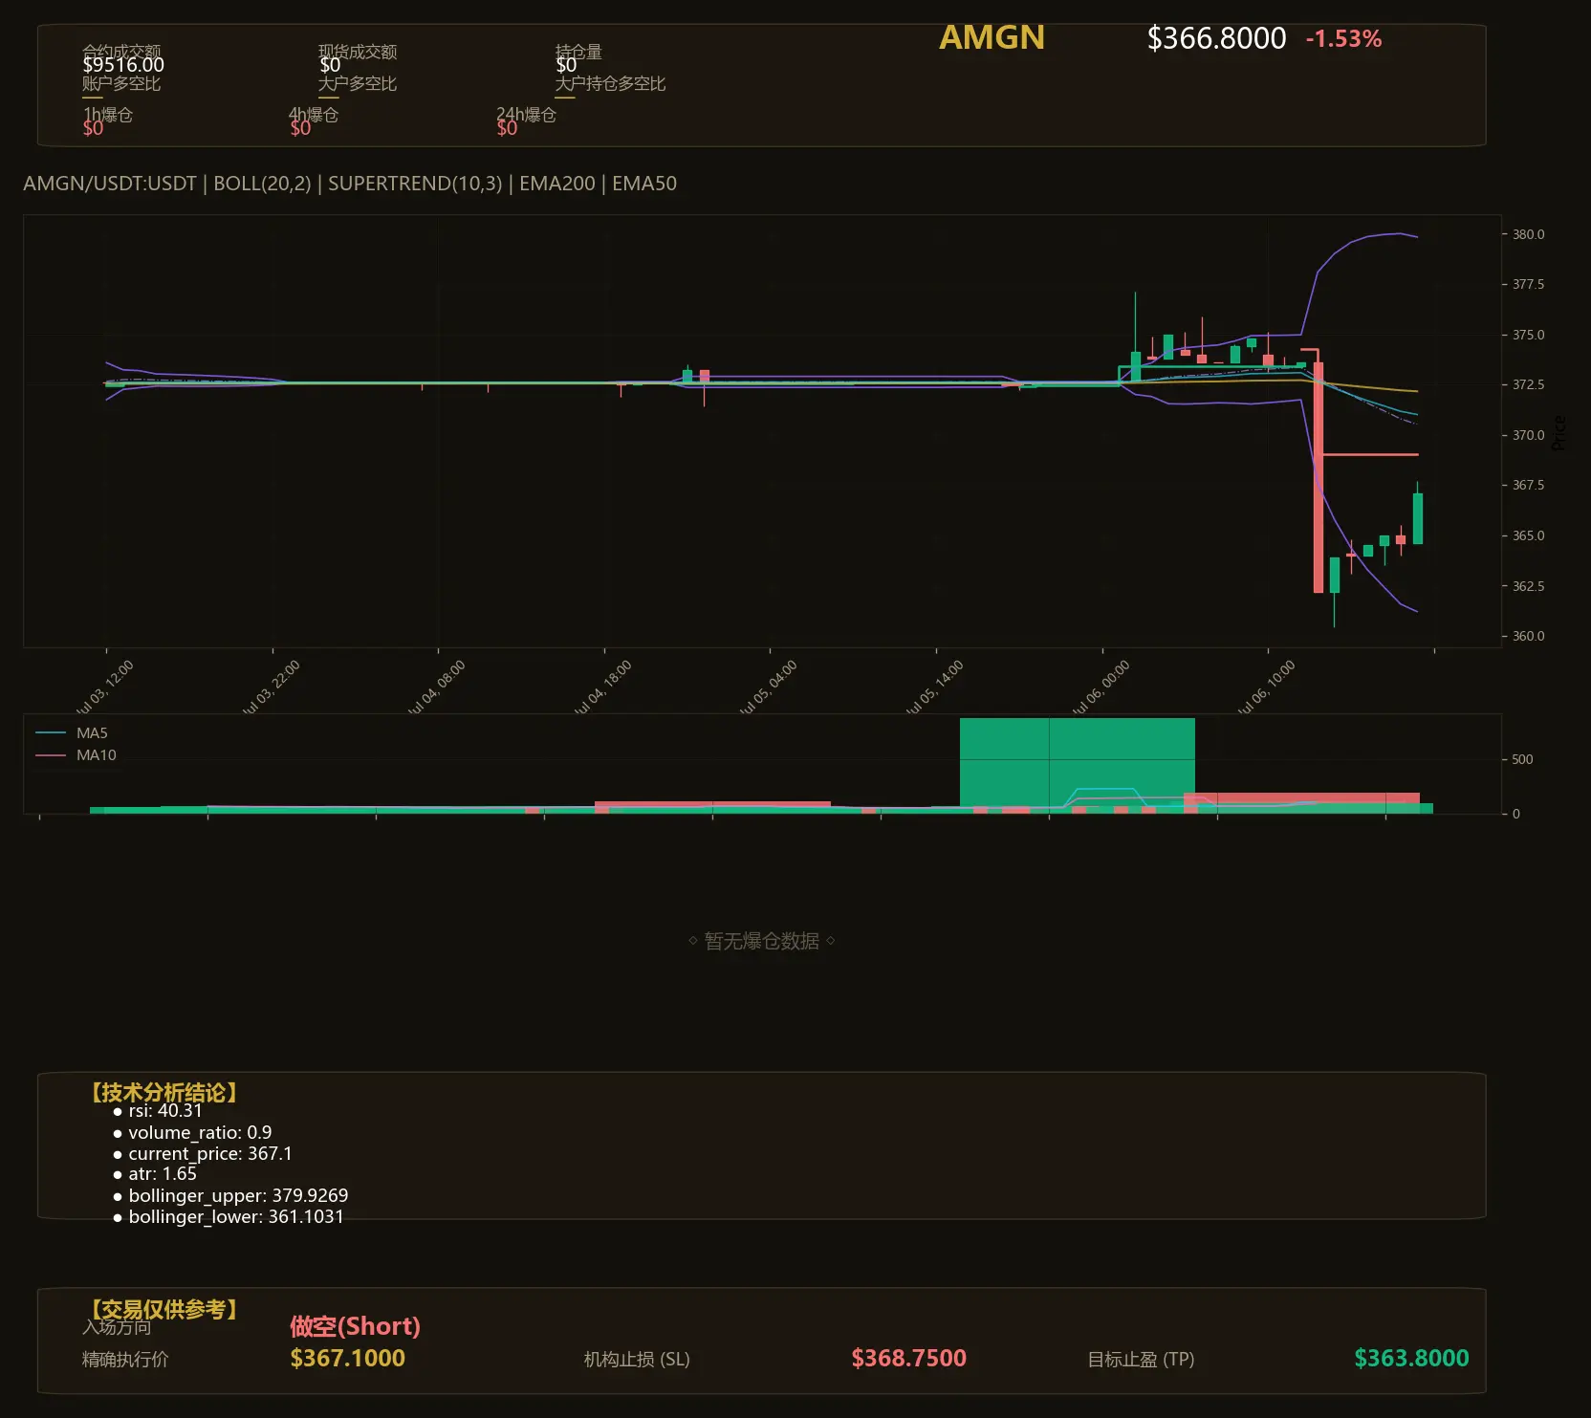Select the 372.5 price axis label
The width and height of the screenshot is (1591, 1418).
click(1528, 384)
